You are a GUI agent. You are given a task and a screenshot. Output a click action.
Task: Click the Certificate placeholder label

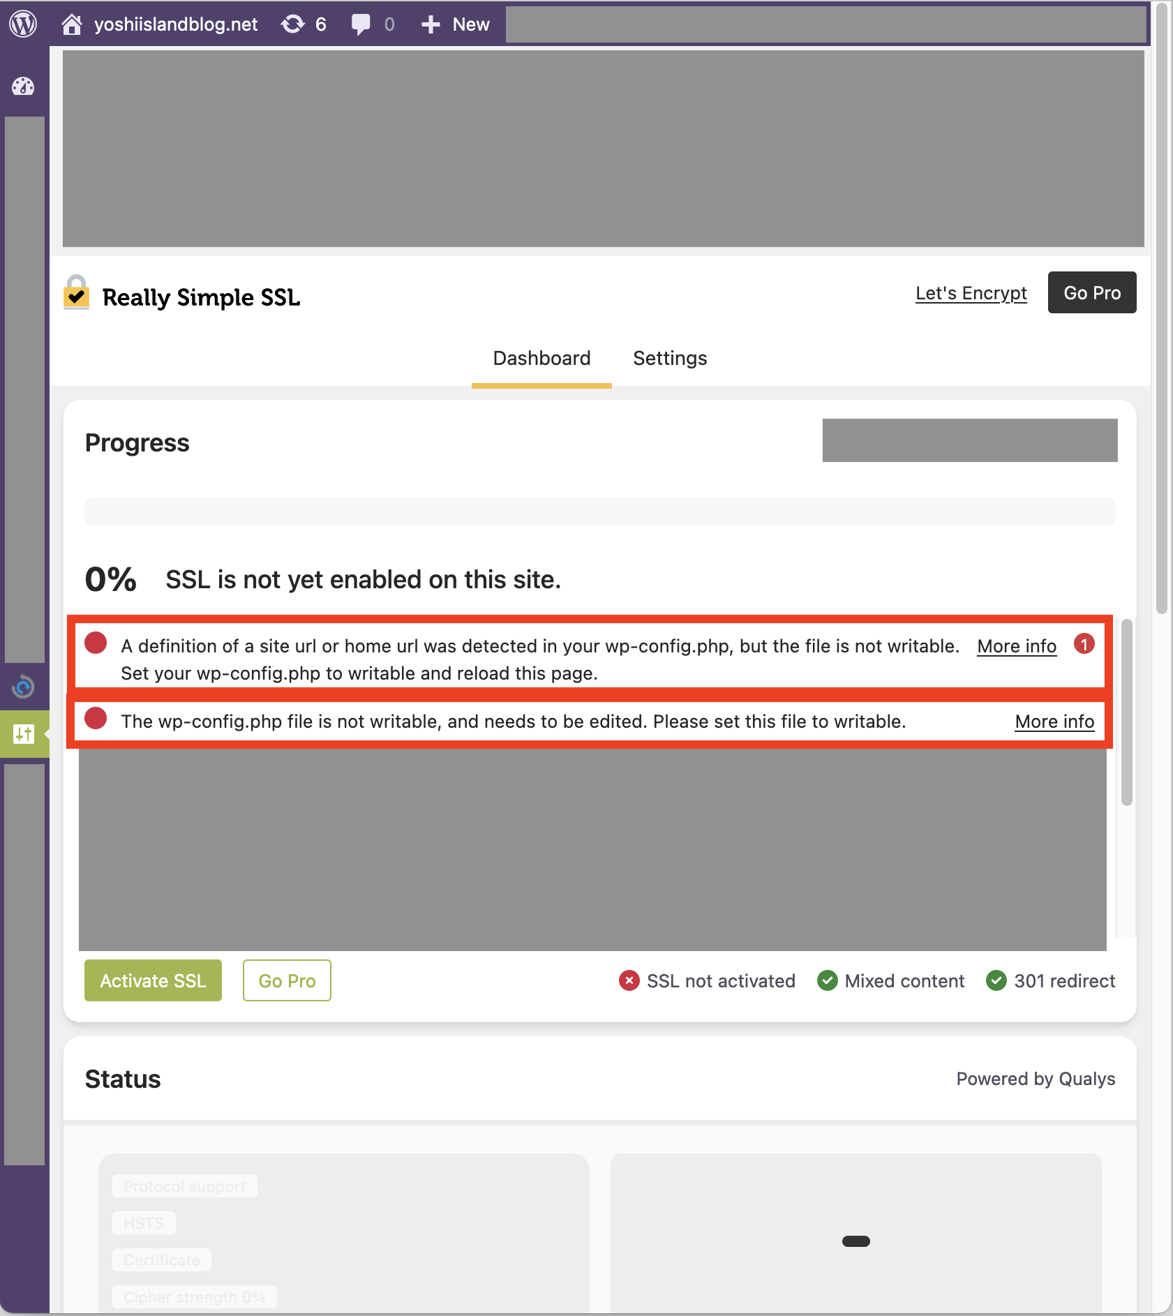click(162, 1260)
